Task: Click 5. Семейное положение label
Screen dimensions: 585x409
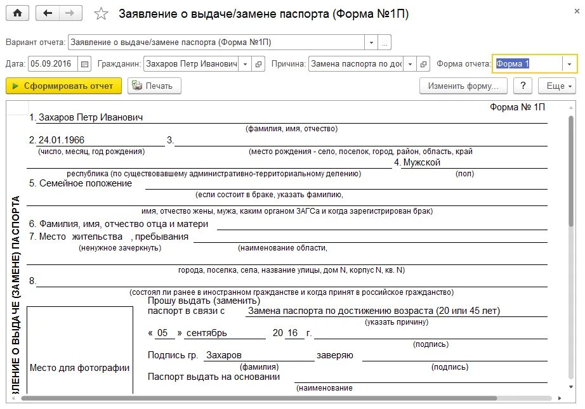Action: pos(81,183)
